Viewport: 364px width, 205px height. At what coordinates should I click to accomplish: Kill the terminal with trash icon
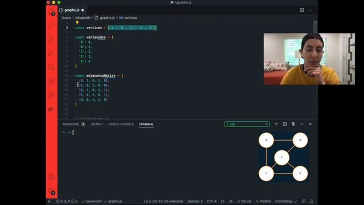pos(293,124)
